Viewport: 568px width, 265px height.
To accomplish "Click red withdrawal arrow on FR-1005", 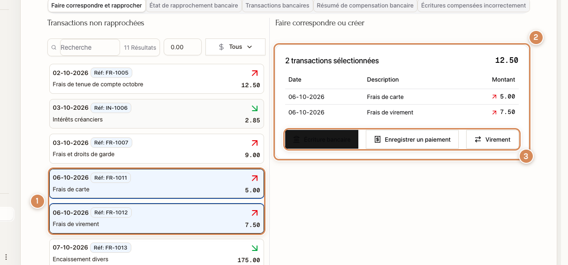I will click(x=255, y=73).
